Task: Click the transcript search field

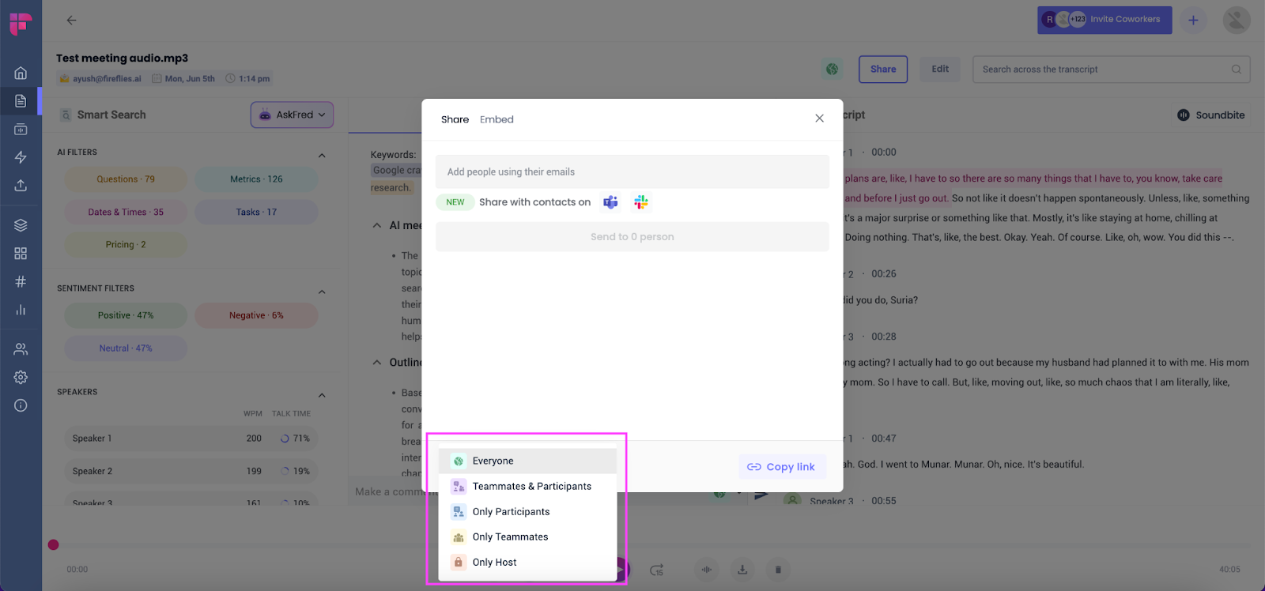Action: pos(1111,70)
